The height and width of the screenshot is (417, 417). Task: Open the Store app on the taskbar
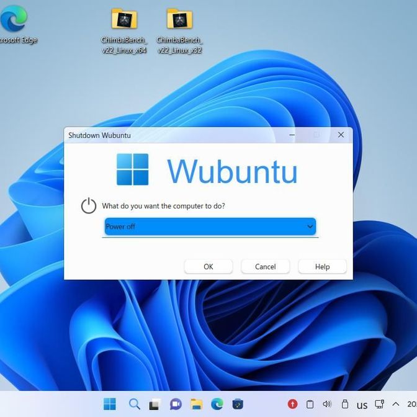[x=238, y=404]
